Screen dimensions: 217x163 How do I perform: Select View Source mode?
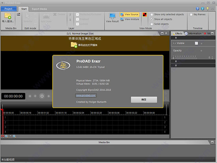[x=129, y=15]
